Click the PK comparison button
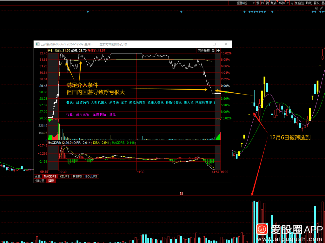Screen dimensions: 325x243 pyautogui.click(x=262, y=3)
